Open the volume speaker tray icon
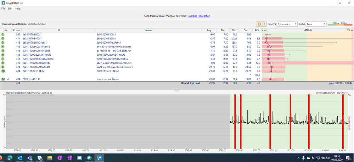354x162 pixels. pos(328,158)
